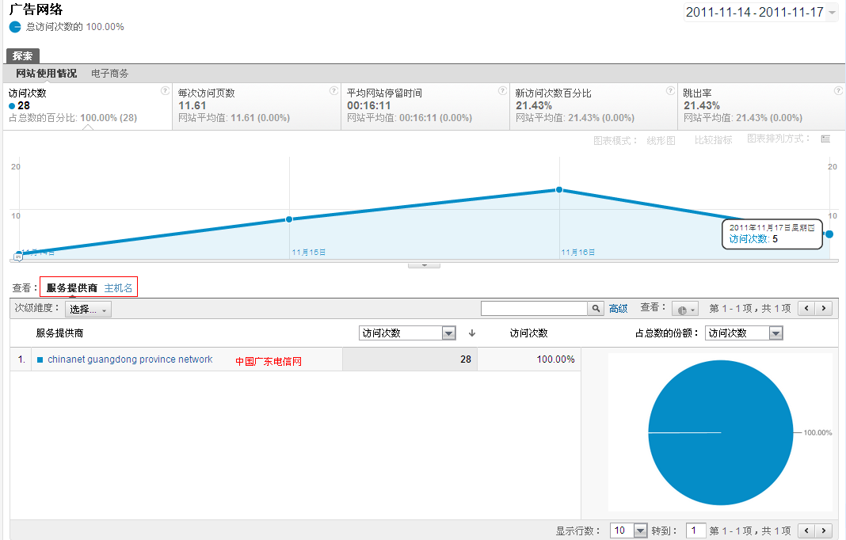
Task: Select the 访问次数 scorecard metric
Action: pyautogui.click(x=88, y=106)
